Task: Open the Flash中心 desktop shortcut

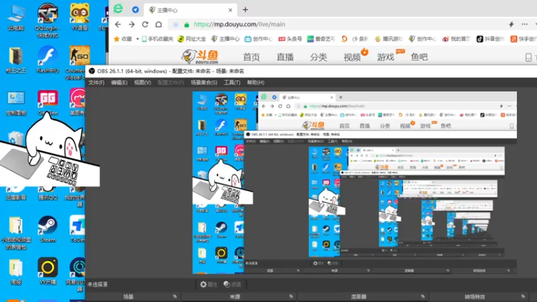Action: coord(48,60)
